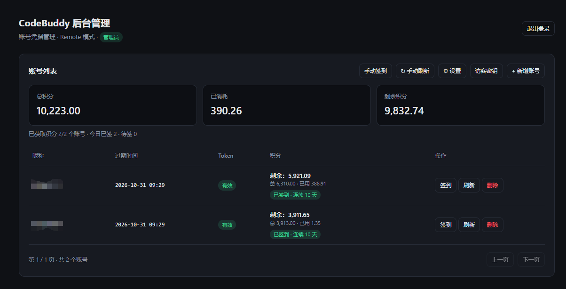Go to 上一页 previous page
Screen dimensions: 566x289
(500, 259)
